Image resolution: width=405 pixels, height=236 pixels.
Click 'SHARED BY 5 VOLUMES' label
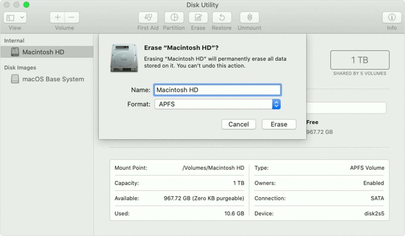360,73
